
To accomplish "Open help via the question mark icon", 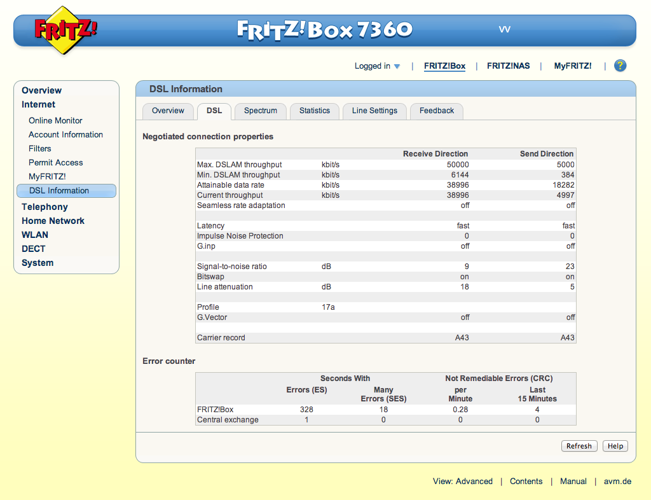I will click(620, 66).
